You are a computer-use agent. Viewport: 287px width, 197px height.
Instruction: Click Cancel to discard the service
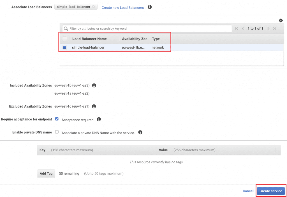(248, 191)
